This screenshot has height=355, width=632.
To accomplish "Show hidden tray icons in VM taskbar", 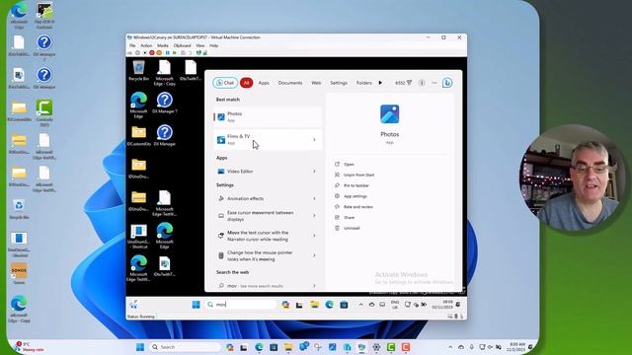I will (x=360, y=305).
